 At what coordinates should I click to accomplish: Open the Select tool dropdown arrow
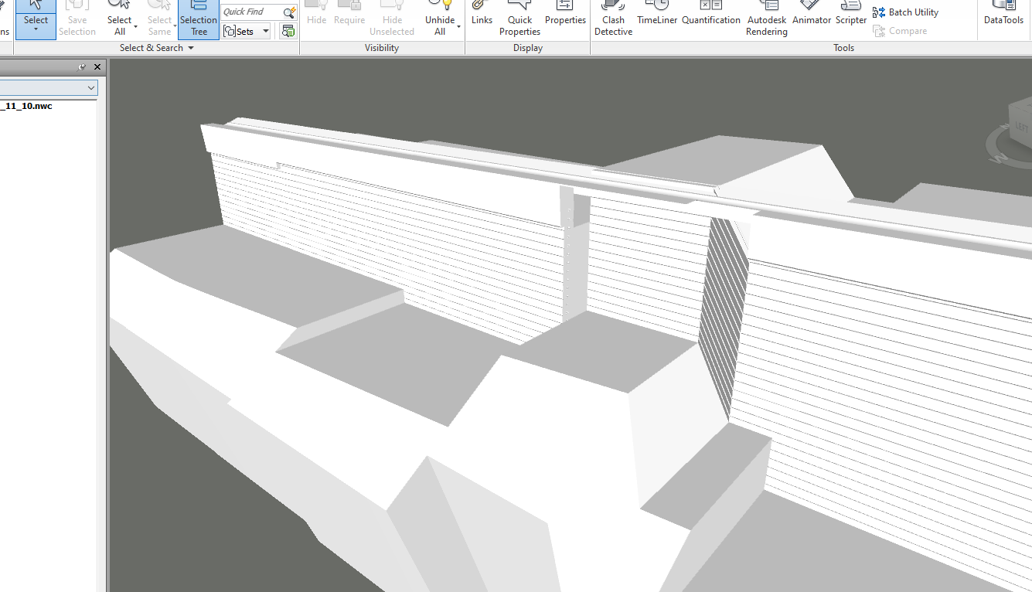tap(36, 31)
